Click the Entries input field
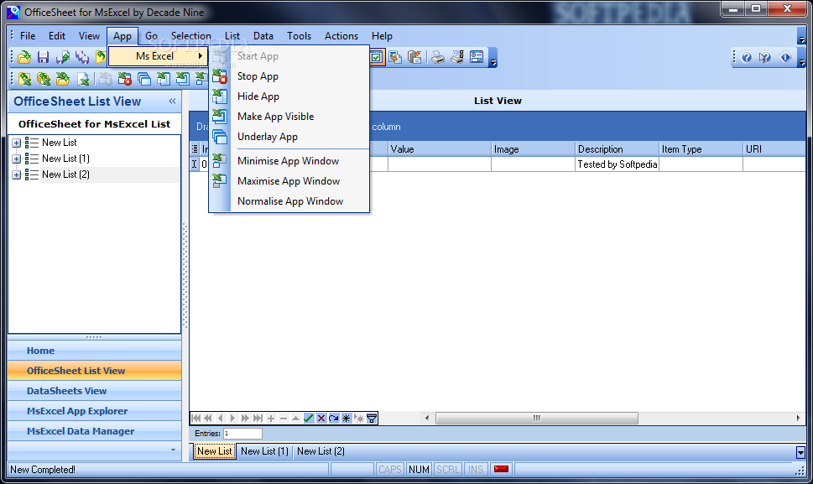 (x=242, y=433)
